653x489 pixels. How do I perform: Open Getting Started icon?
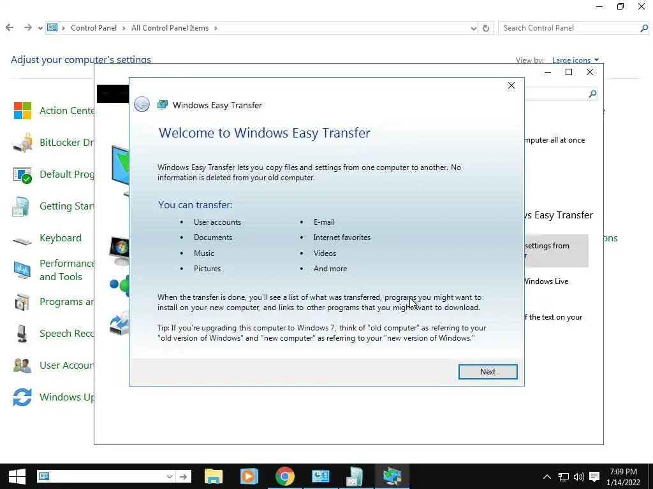point(21,207)
